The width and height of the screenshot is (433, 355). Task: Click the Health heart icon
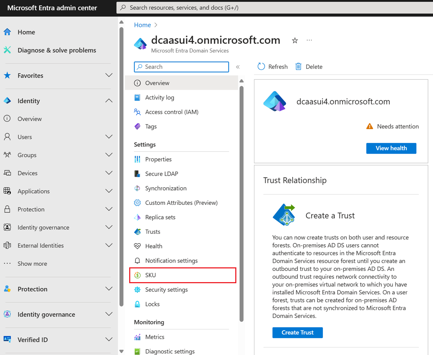137,246
